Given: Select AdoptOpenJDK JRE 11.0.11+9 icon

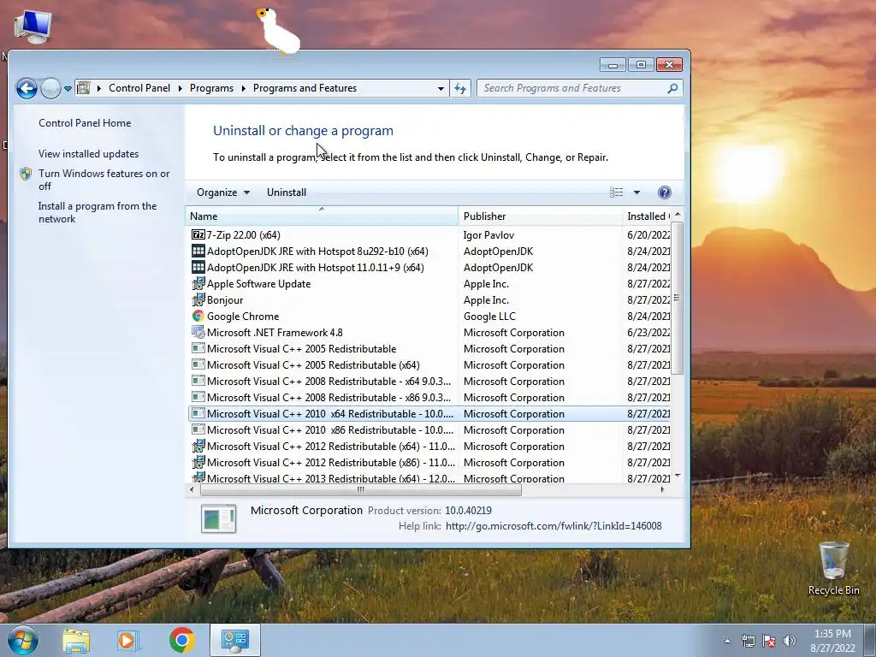Looking at the screenshot, I should pyautogui.click(x=198, y=267).
